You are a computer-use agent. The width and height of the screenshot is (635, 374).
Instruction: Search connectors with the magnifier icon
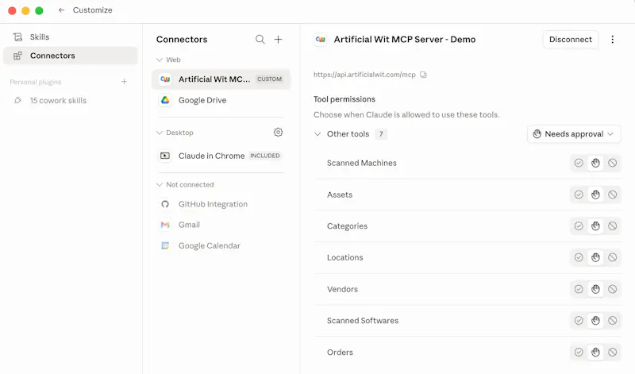pos(260,39)
